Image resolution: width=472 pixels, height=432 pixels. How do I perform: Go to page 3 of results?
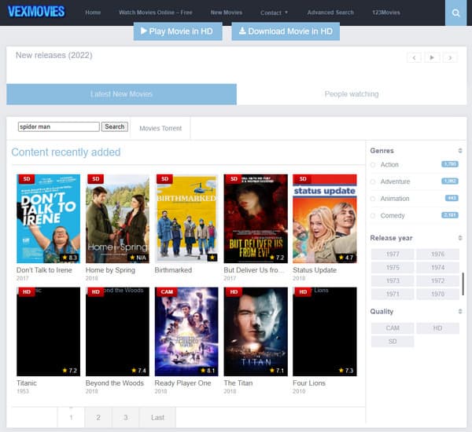pyautogui.click(x=126, y=417)
